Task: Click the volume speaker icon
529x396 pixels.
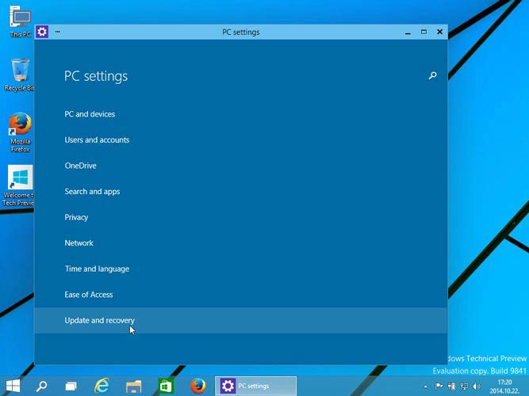Action: coord(477,386)
